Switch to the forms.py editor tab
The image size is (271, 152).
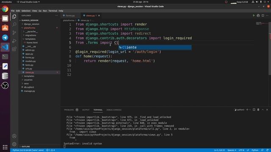coord(70,16)
